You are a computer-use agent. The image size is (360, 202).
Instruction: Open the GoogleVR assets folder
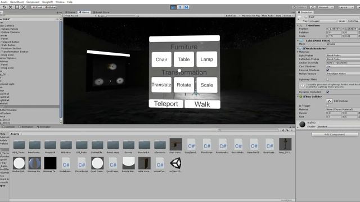(x=50, y=146)
